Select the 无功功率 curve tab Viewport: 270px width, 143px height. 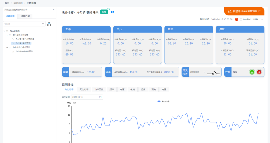pyautogui.click(x=84, y=89)
